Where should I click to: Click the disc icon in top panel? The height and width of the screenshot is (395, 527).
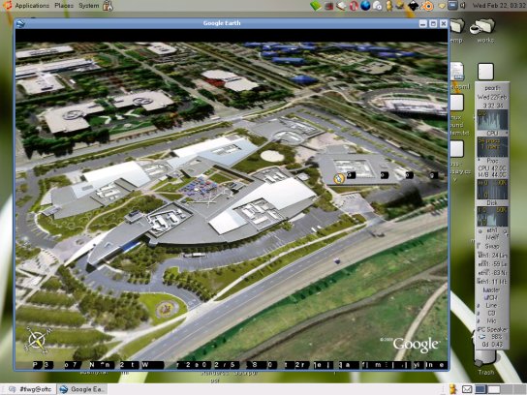(377, 6)
